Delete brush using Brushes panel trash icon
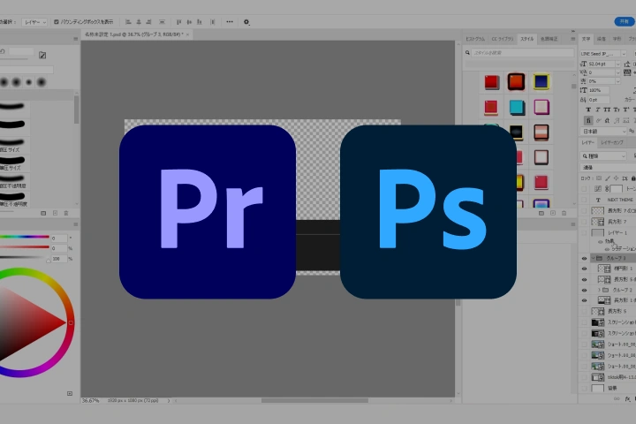 click(x=66, y=213)
